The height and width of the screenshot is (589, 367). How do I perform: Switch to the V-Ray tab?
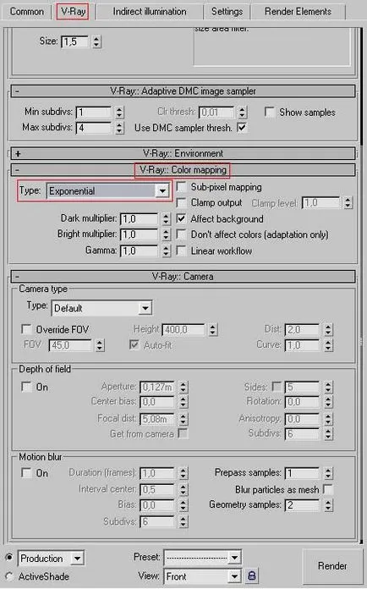74,12
